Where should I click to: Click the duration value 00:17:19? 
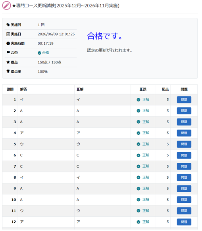pos(46,44)
